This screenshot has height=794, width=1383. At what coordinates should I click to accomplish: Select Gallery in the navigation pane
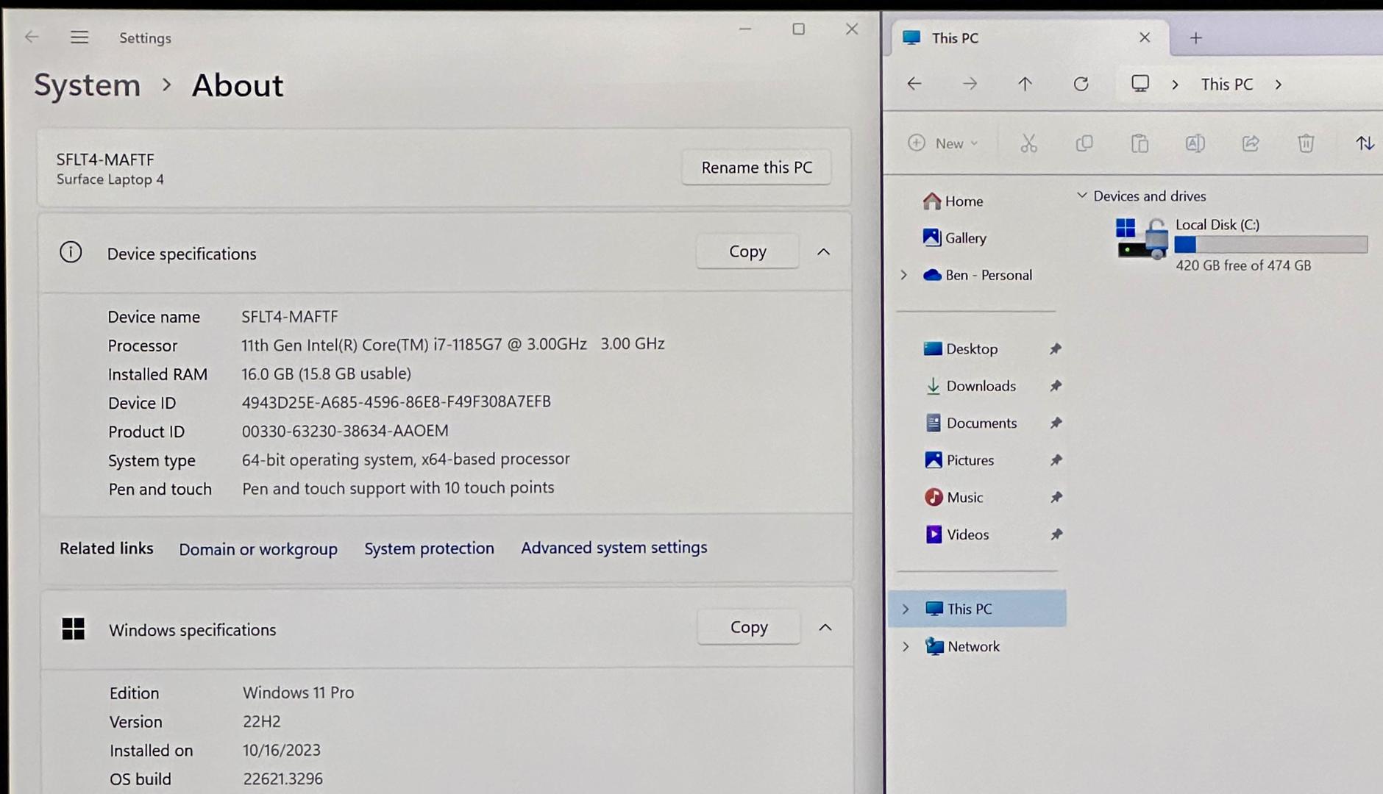[964, 238]
